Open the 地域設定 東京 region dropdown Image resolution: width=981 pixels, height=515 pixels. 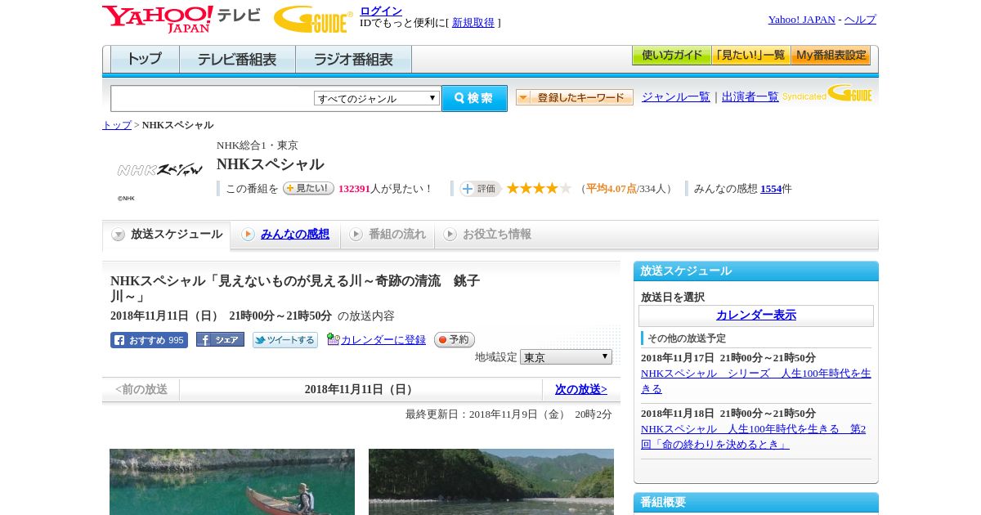pos(566,357)
